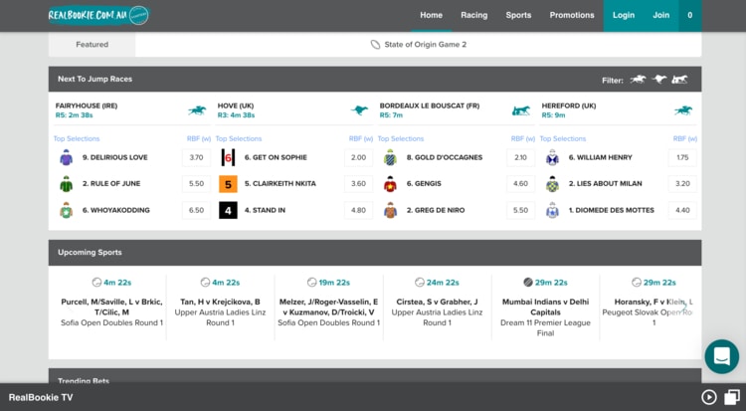Click the Rule Of June jockey silk
Viewport: 746px width, 411px height.
tap(66, 184)
